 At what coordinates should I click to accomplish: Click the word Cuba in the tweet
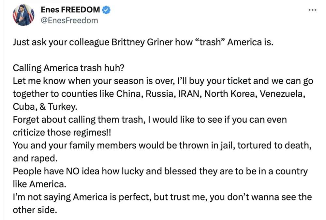[22, 107]
